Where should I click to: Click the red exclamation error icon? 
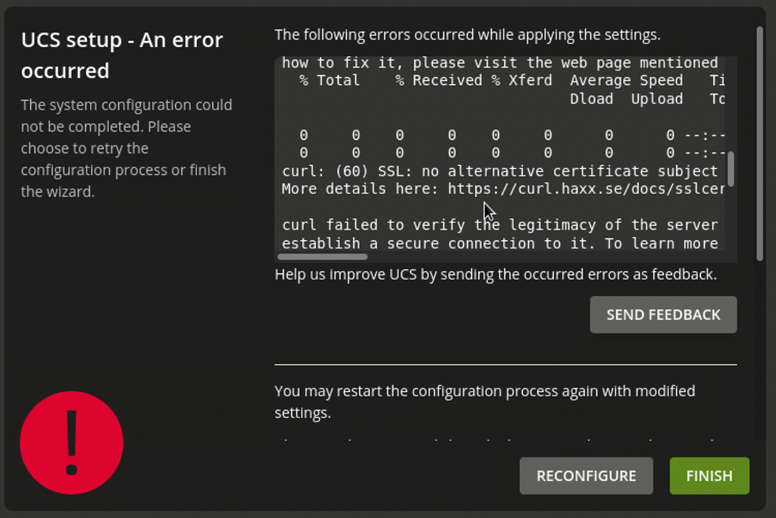[x=72, y=444]
